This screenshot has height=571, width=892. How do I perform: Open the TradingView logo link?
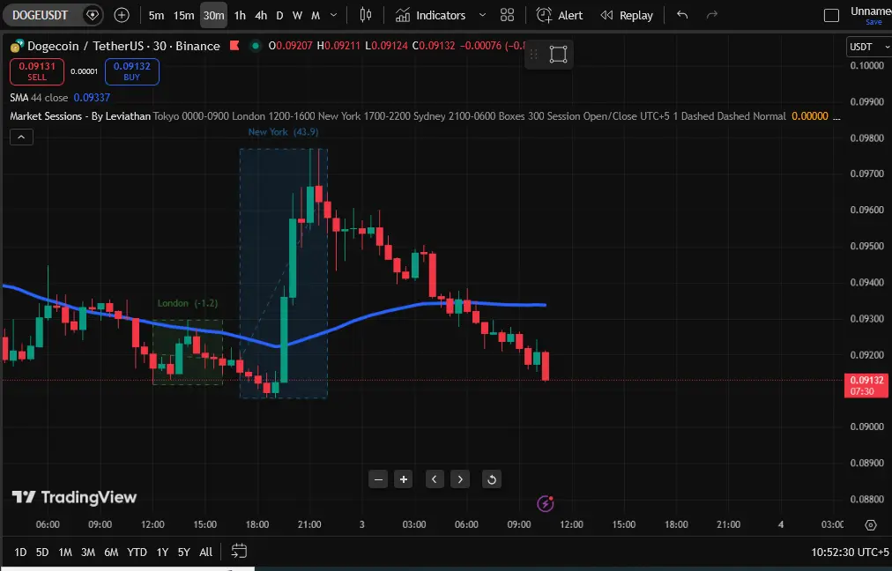point(75,498)
